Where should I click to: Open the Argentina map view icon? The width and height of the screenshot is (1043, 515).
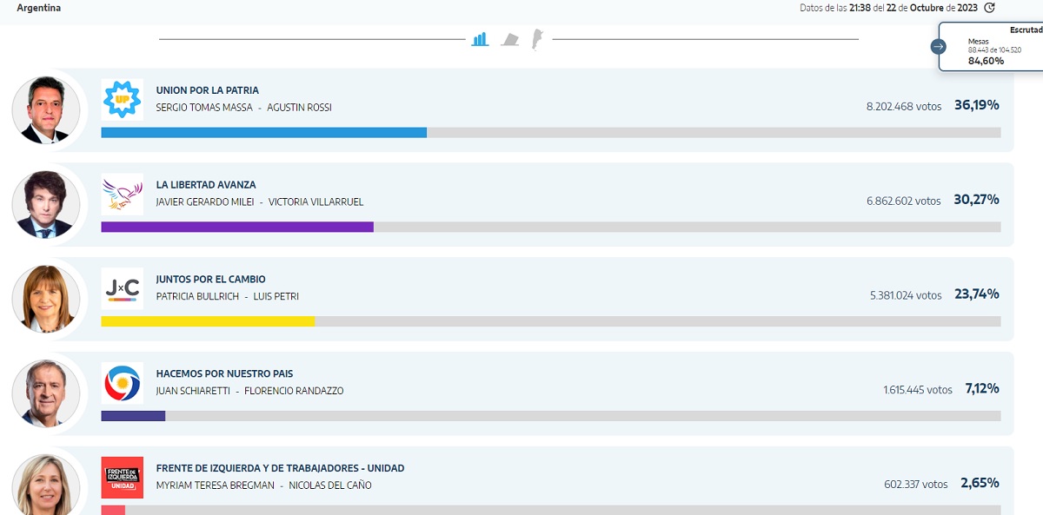tap(537, 39)
